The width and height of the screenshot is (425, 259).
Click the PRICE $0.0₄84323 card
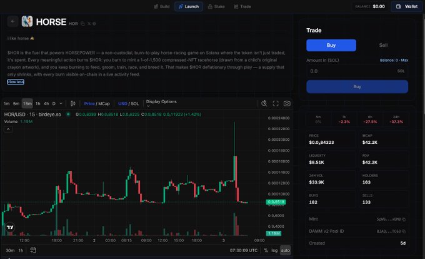click(x=331, y=139)
